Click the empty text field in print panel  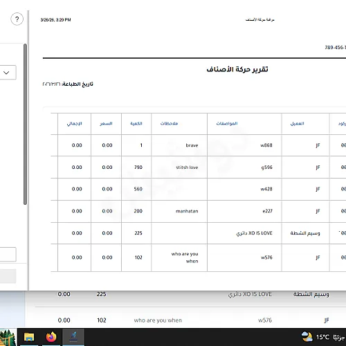point(8,255)
